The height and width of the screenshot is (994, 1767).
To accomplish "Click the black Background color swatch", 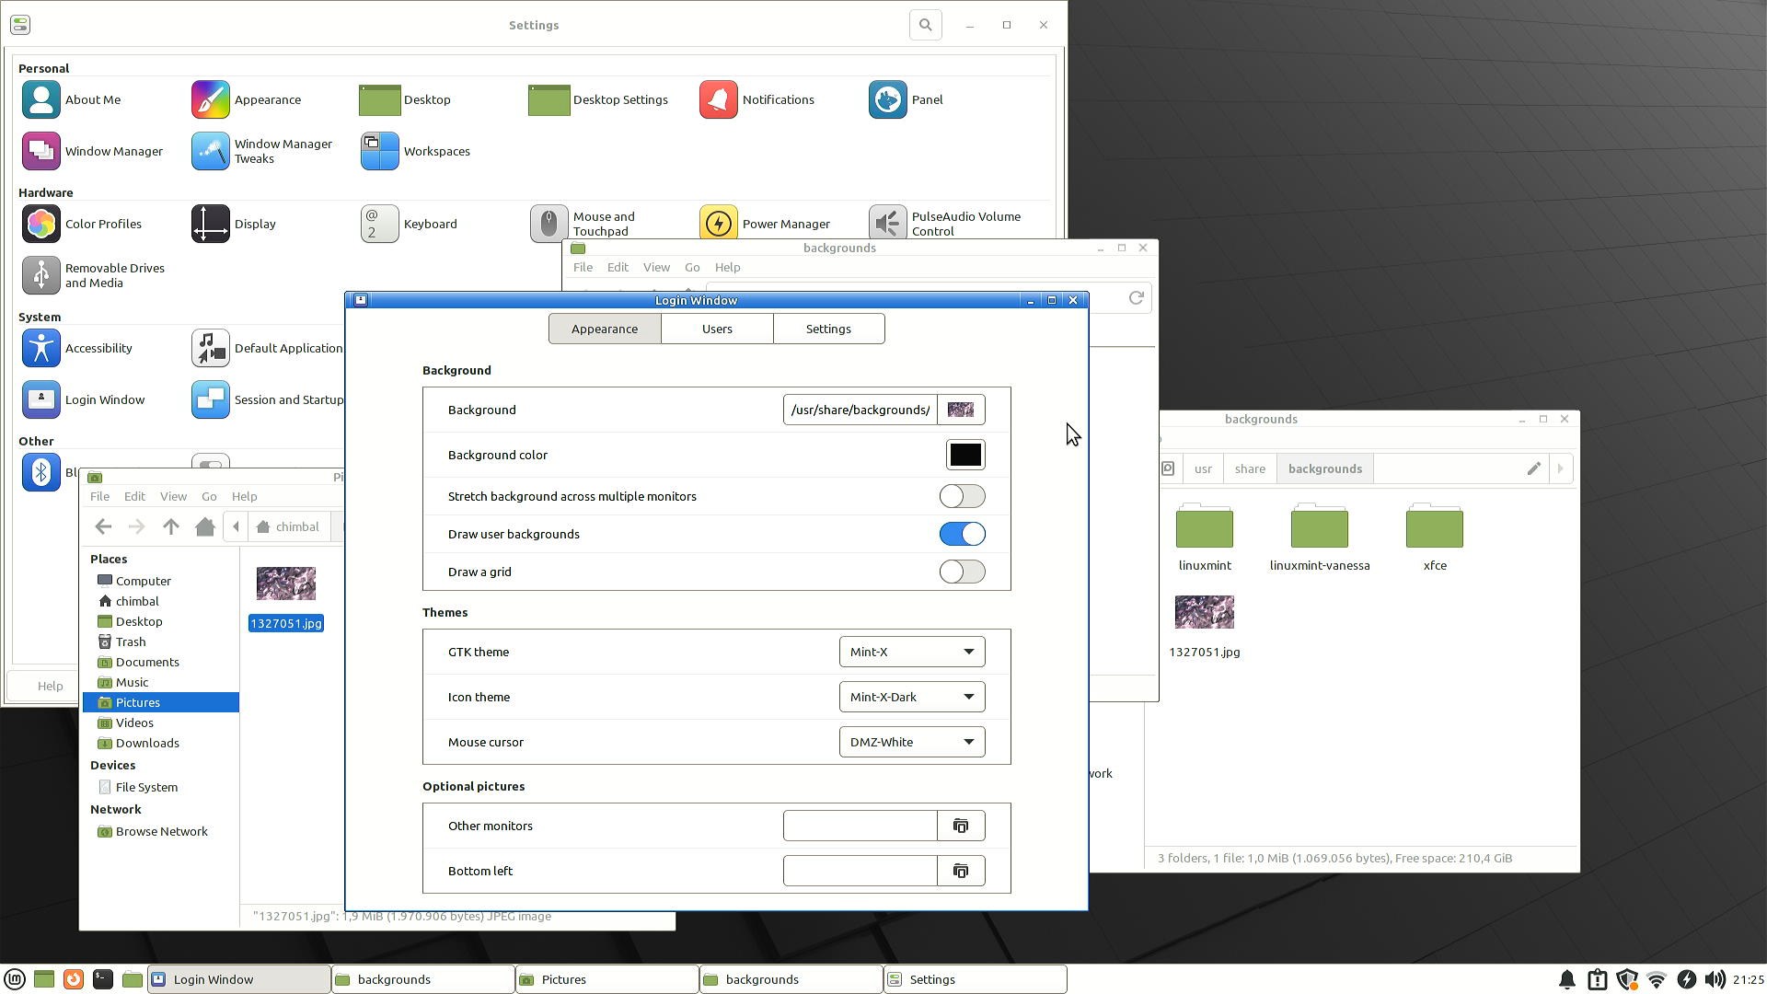I will tap(964, 455).
